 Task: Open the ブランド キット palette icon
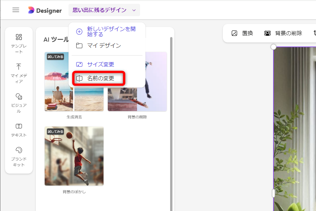19,150
